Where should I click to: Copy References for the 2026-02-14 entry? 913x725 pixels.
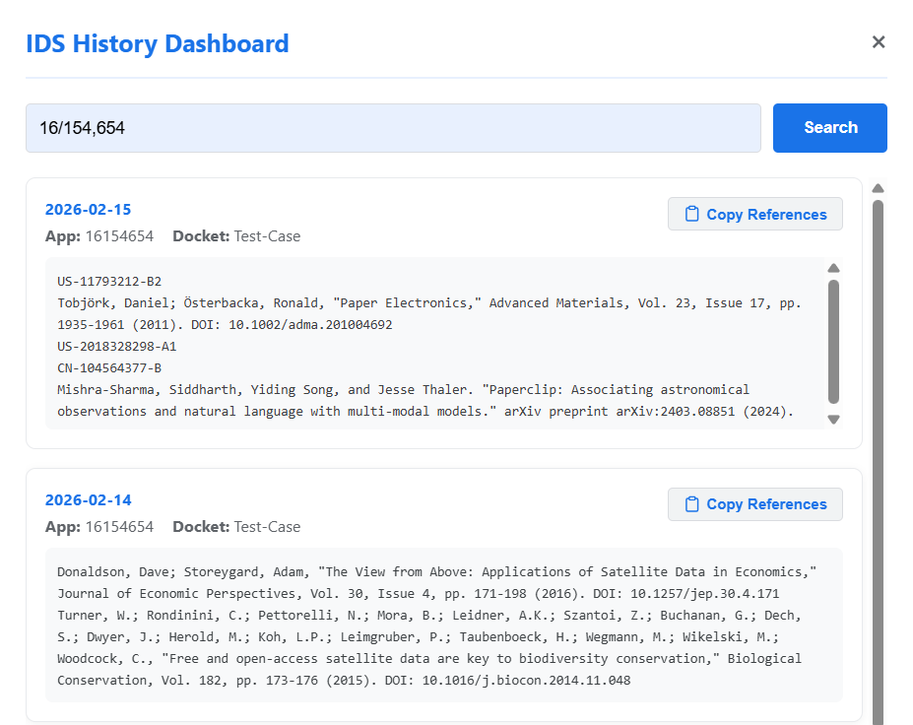point(754,504)
